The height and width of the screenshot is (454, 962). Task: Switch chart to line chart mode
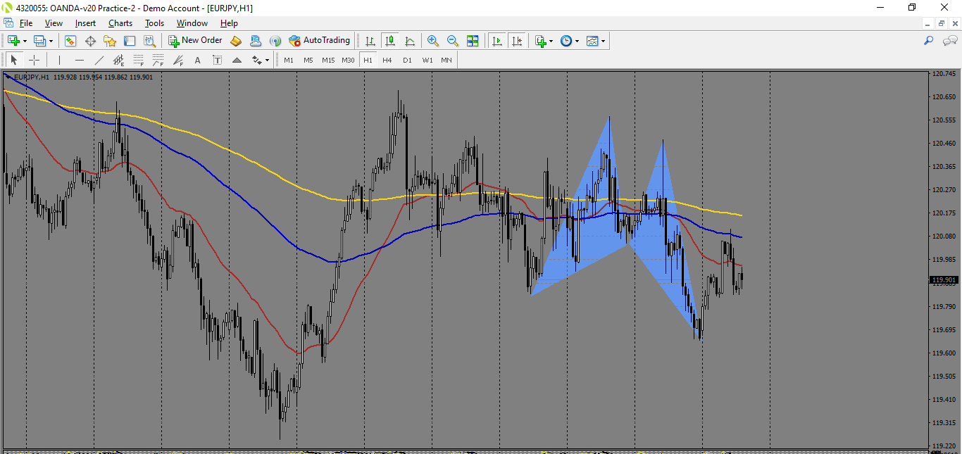409,41
